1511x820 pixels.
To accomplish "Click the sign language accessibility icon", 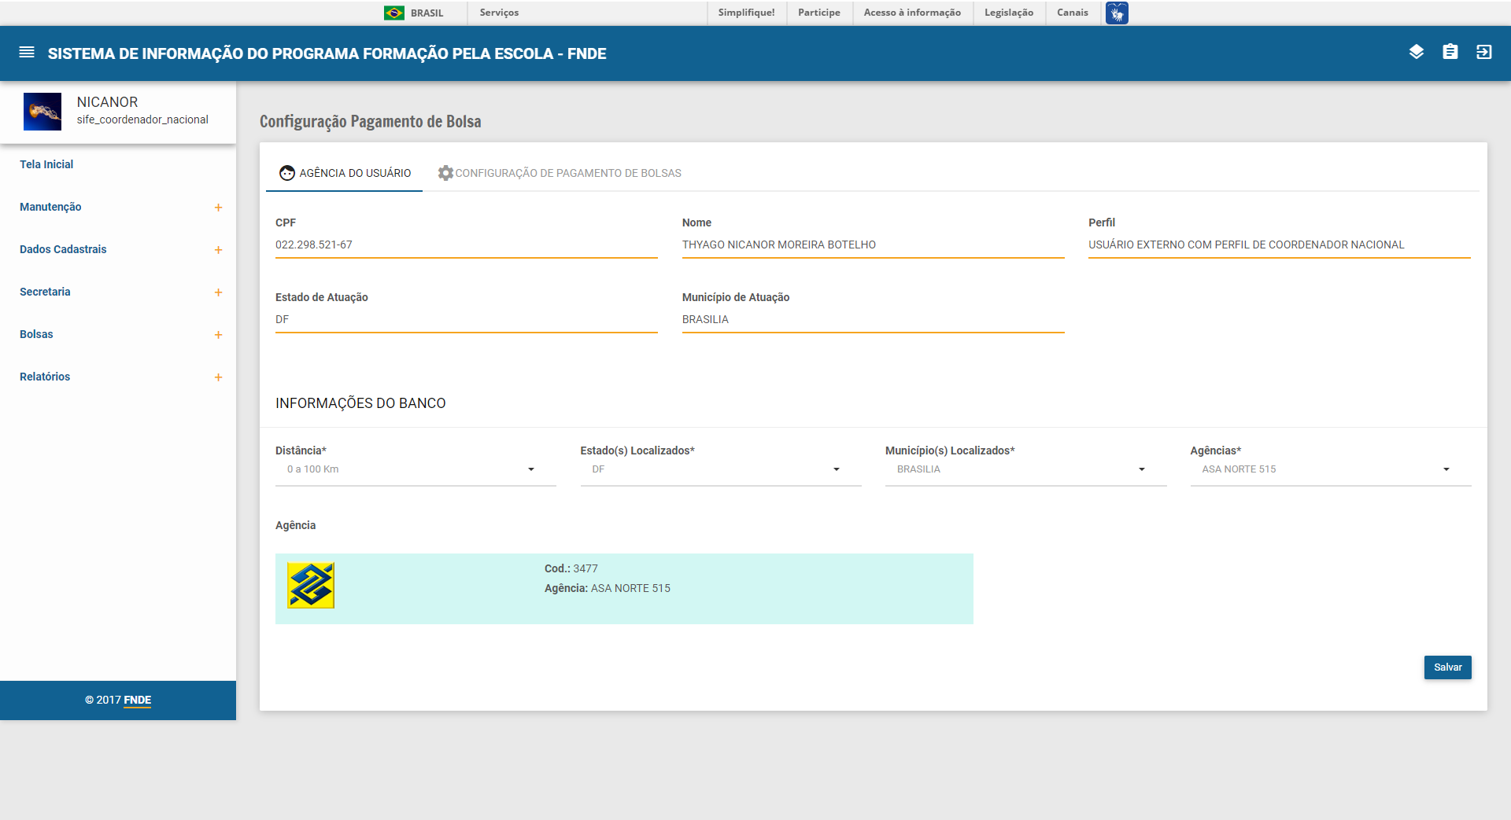I will [x=1116, y=13].
